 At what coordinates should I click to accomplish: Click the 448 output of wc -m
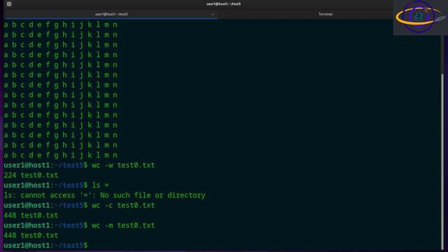click(x=31, y=235)
